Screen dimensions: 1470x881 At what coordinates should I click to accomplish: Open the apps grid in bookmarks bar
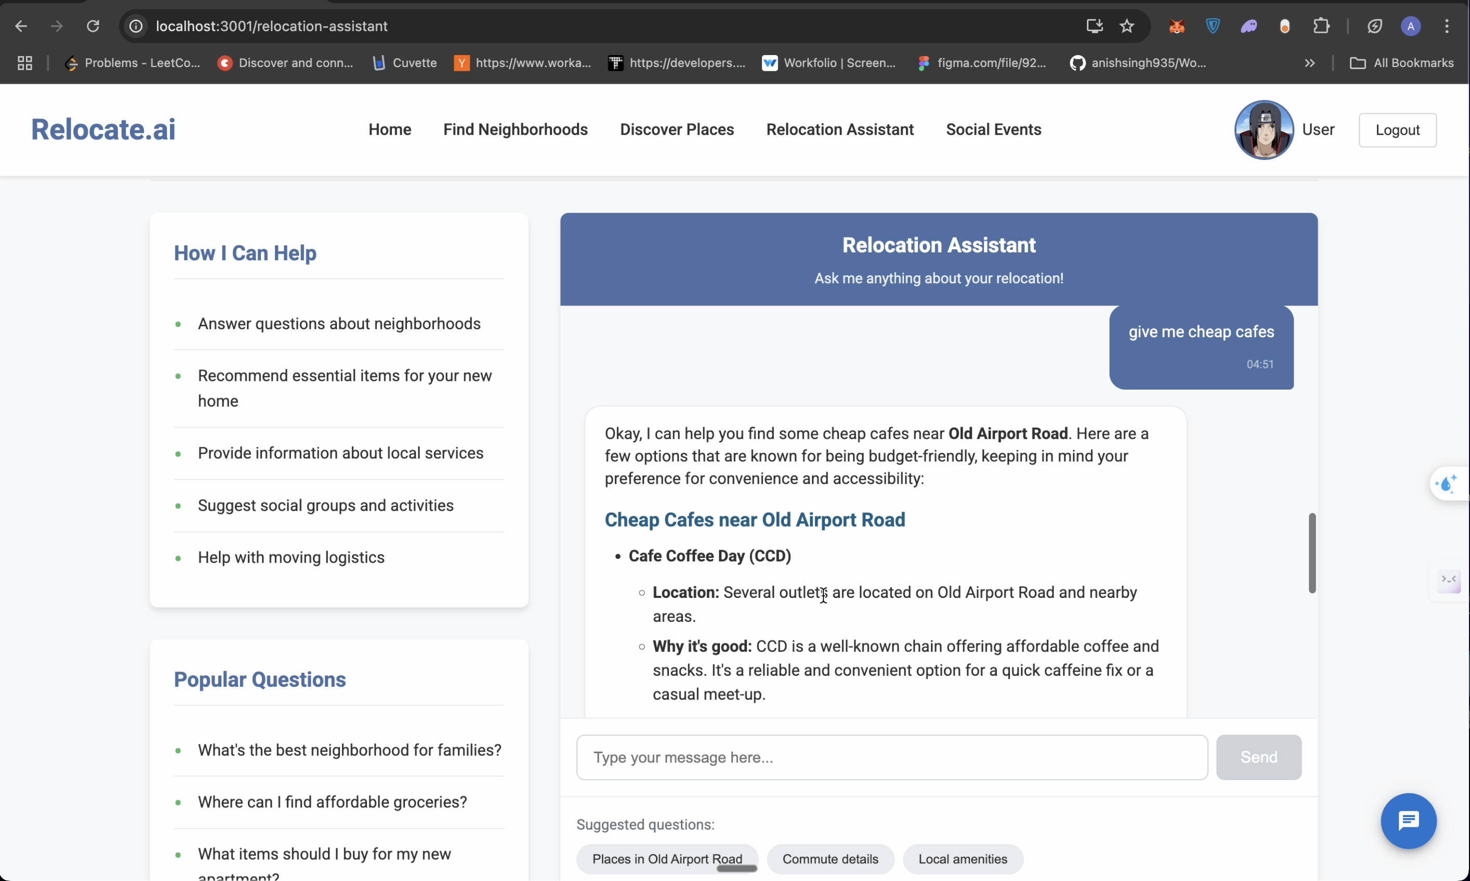pyautogui.click(x=25, y=63)
